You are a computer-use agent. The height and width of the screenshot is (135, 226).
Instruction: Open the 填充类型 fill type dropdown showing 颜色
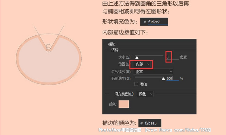coord(145,94)
